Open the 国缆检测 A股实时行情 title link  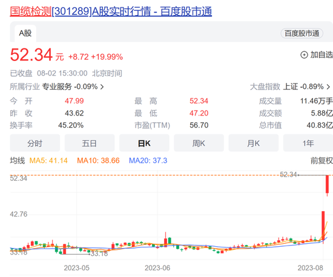point(111,11)
